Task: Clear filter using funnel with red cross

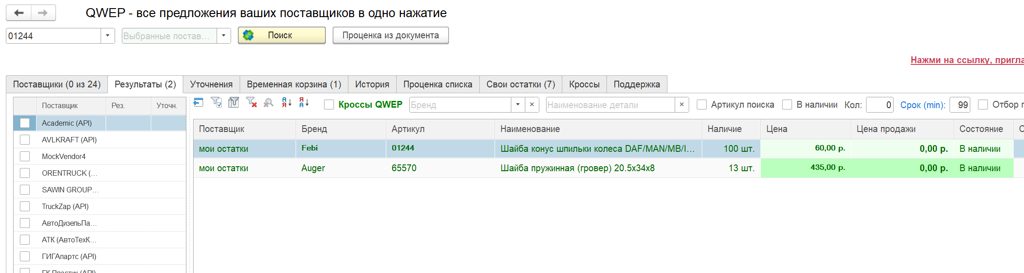Action: (251, 103)
